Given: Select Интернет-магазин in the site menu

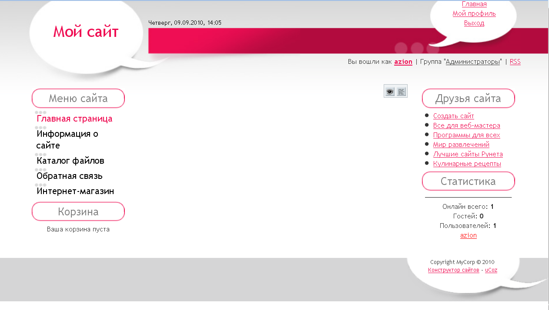Looking at the screenshot, I should 75,191.
